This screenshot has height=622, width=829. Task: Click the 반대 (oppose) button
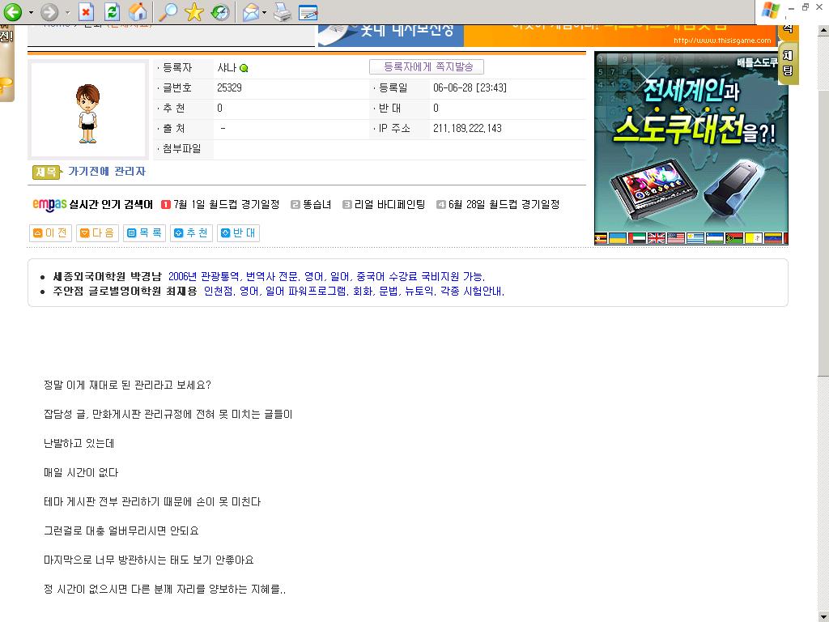(x=239, y=232)
